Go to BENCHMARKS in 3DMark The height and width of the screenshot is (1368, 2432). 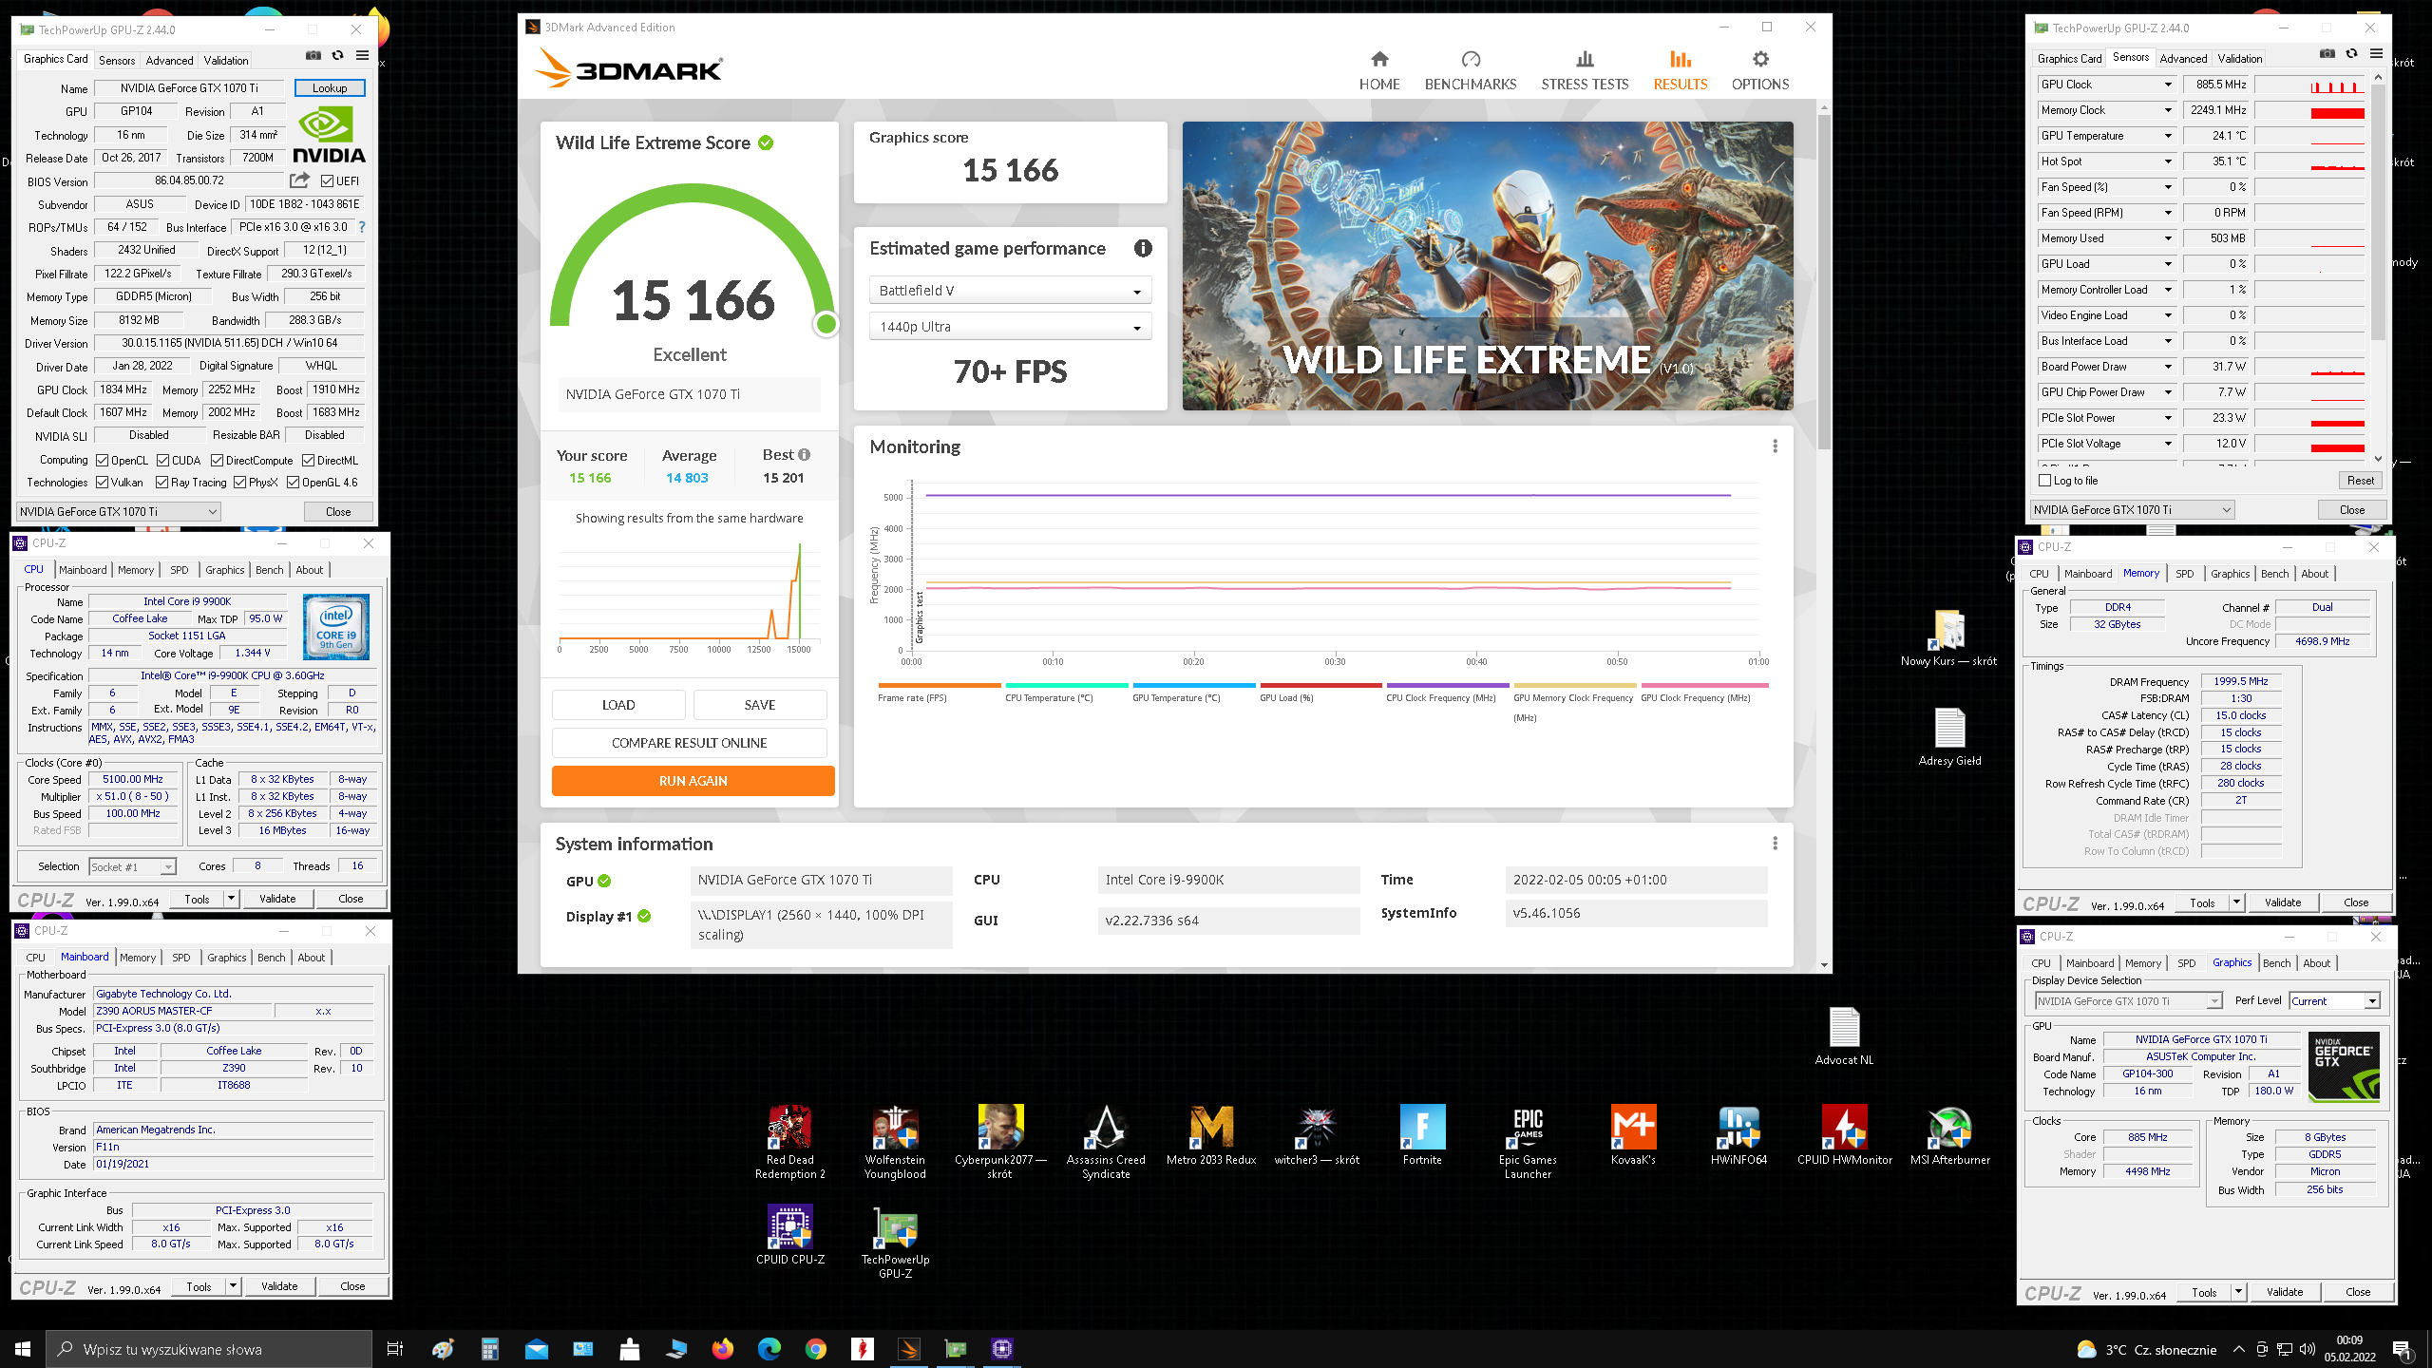pos(1471,71)
